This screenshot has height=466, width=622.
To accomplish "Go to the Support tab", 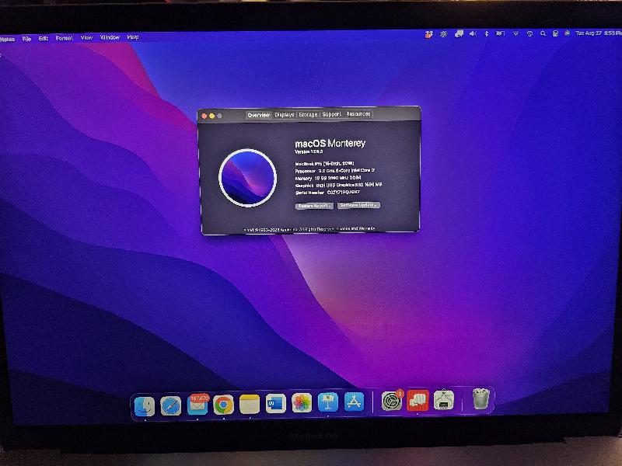I will click(x=331, y=114).
